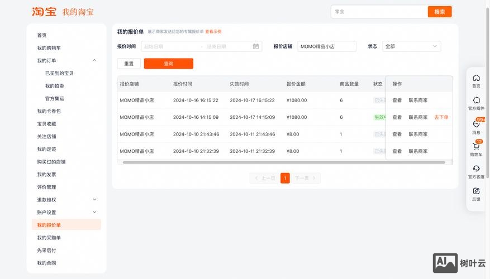Open the 状态 dropdown showing 全部
Image resolution: width=490 pixels, height=279 pixels.
click(411, 46)
